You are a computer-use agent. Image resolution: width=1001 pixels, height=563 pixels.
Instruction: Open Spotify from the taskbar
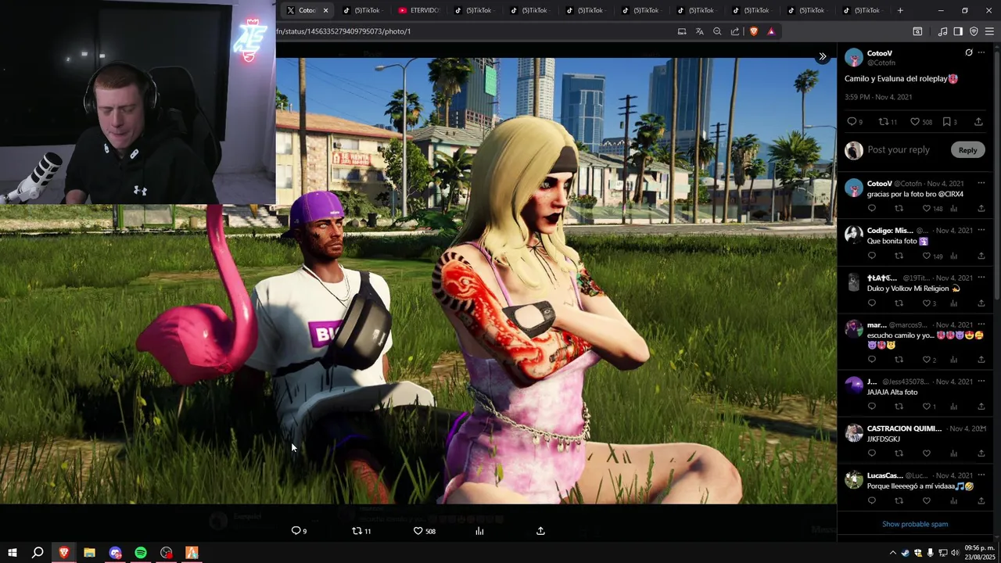click(141, 553)
